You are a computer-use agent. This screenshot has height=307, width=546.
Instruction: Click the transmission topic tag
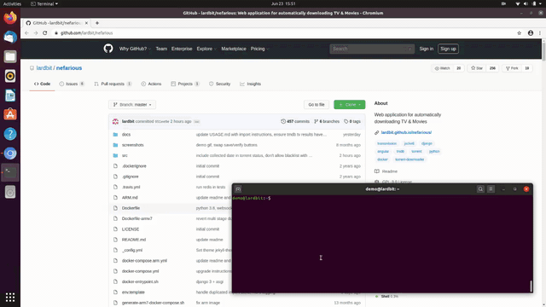(x=386, y=143)
